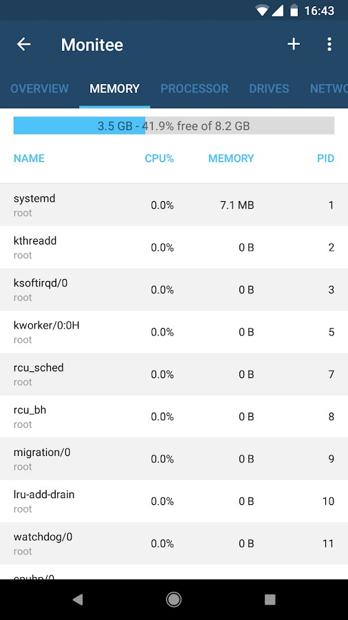The image size is (348, 620).
Task: Tap the recent apps square button
Action: pyautogui.click(x=270, y=599)
